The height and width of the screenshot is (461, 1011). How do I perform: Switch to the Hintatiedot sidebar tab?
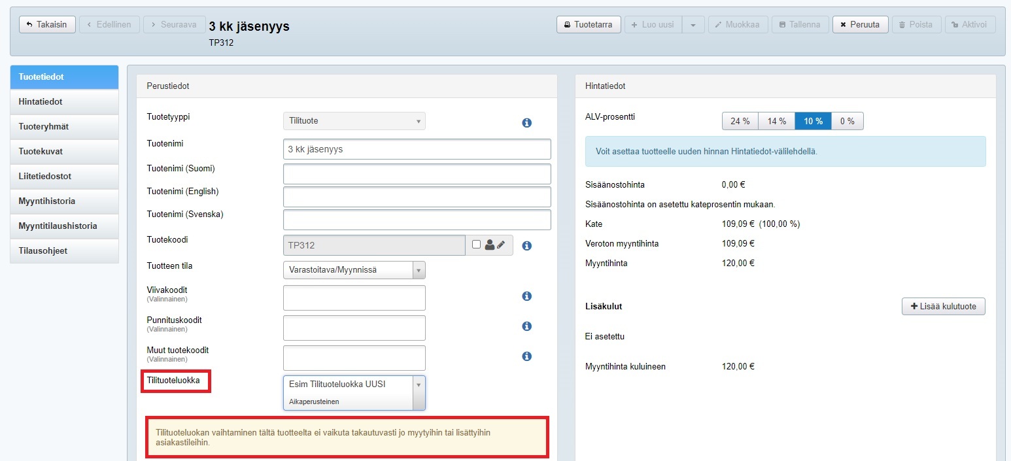click(64, 102)
